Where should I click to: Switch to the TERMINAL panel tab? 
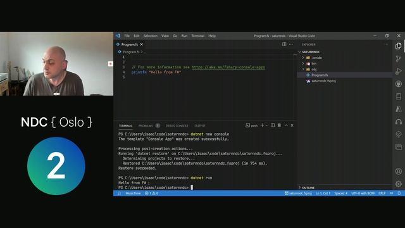[x=125, y=125]
